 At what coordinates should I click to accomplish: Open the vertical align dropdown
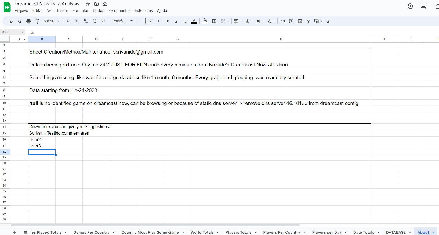[x=249, y=21]
